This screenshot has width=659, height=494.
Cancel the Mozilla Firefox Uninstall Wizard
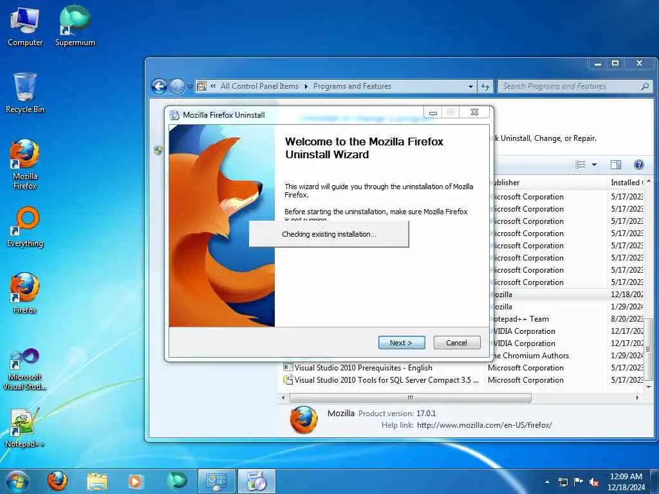[x=456, y=343]
